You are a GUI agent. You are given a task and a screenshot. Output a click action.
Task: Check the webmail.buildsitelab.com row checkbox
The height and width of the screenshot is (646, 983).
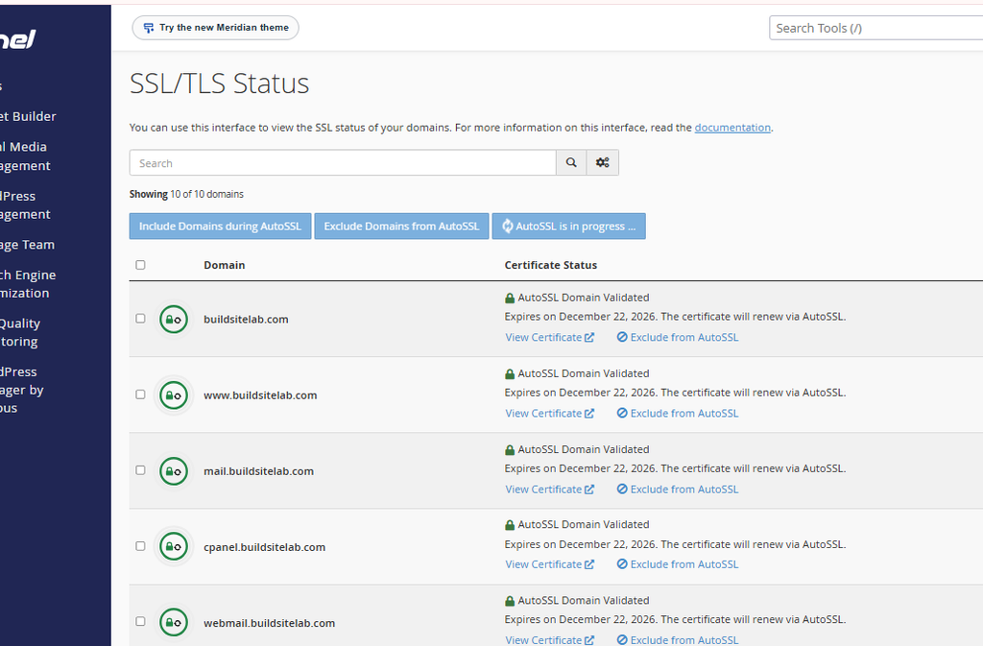(140, 621)
